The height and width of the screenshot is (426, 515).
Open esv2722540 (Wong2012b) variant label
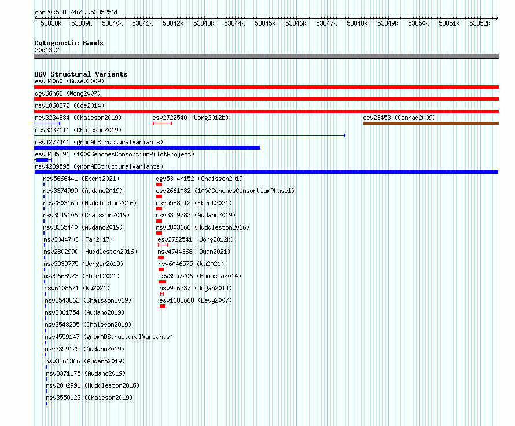tap(190, 118)
